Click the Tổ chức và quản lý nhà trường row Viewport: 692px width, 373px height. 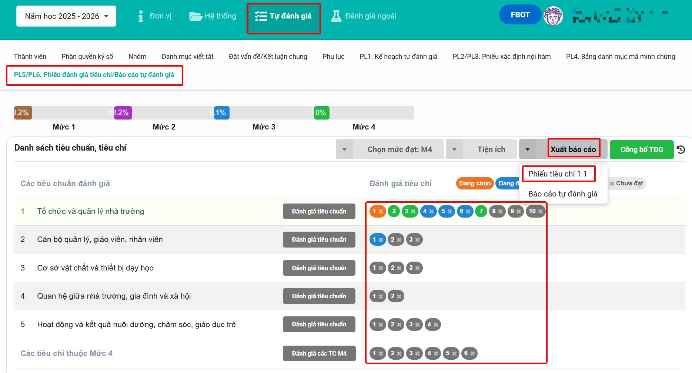[91, 211]
